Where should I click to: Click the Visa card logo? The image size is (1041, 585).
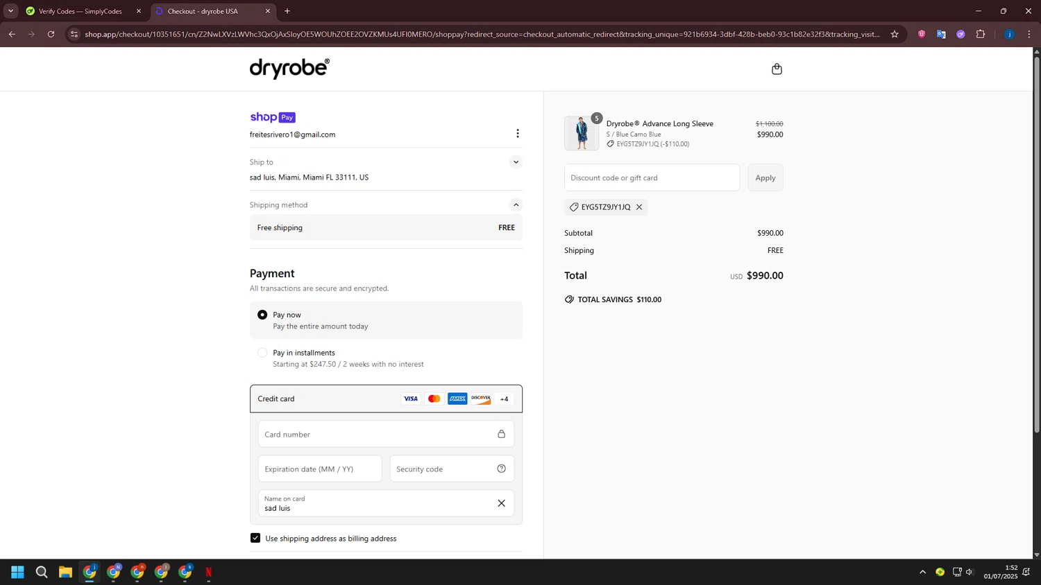click(411, 399)
